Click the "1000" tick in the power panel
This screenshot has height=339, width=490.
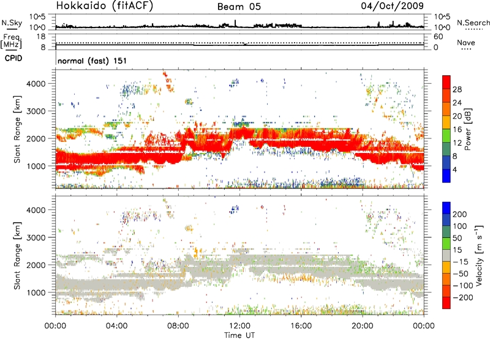pyautogui.click(x=36, y=166)
